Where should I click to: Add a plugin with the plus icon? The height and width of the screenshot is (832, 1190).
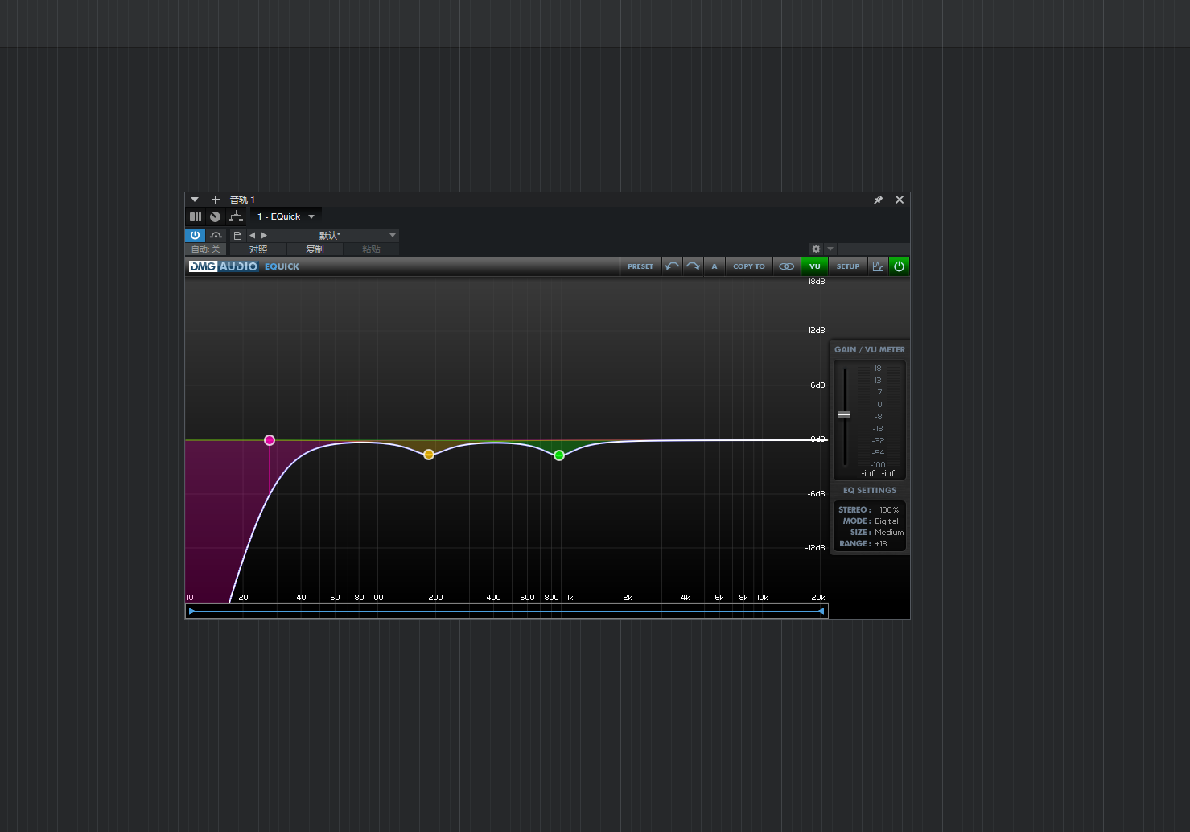[216, 200]
